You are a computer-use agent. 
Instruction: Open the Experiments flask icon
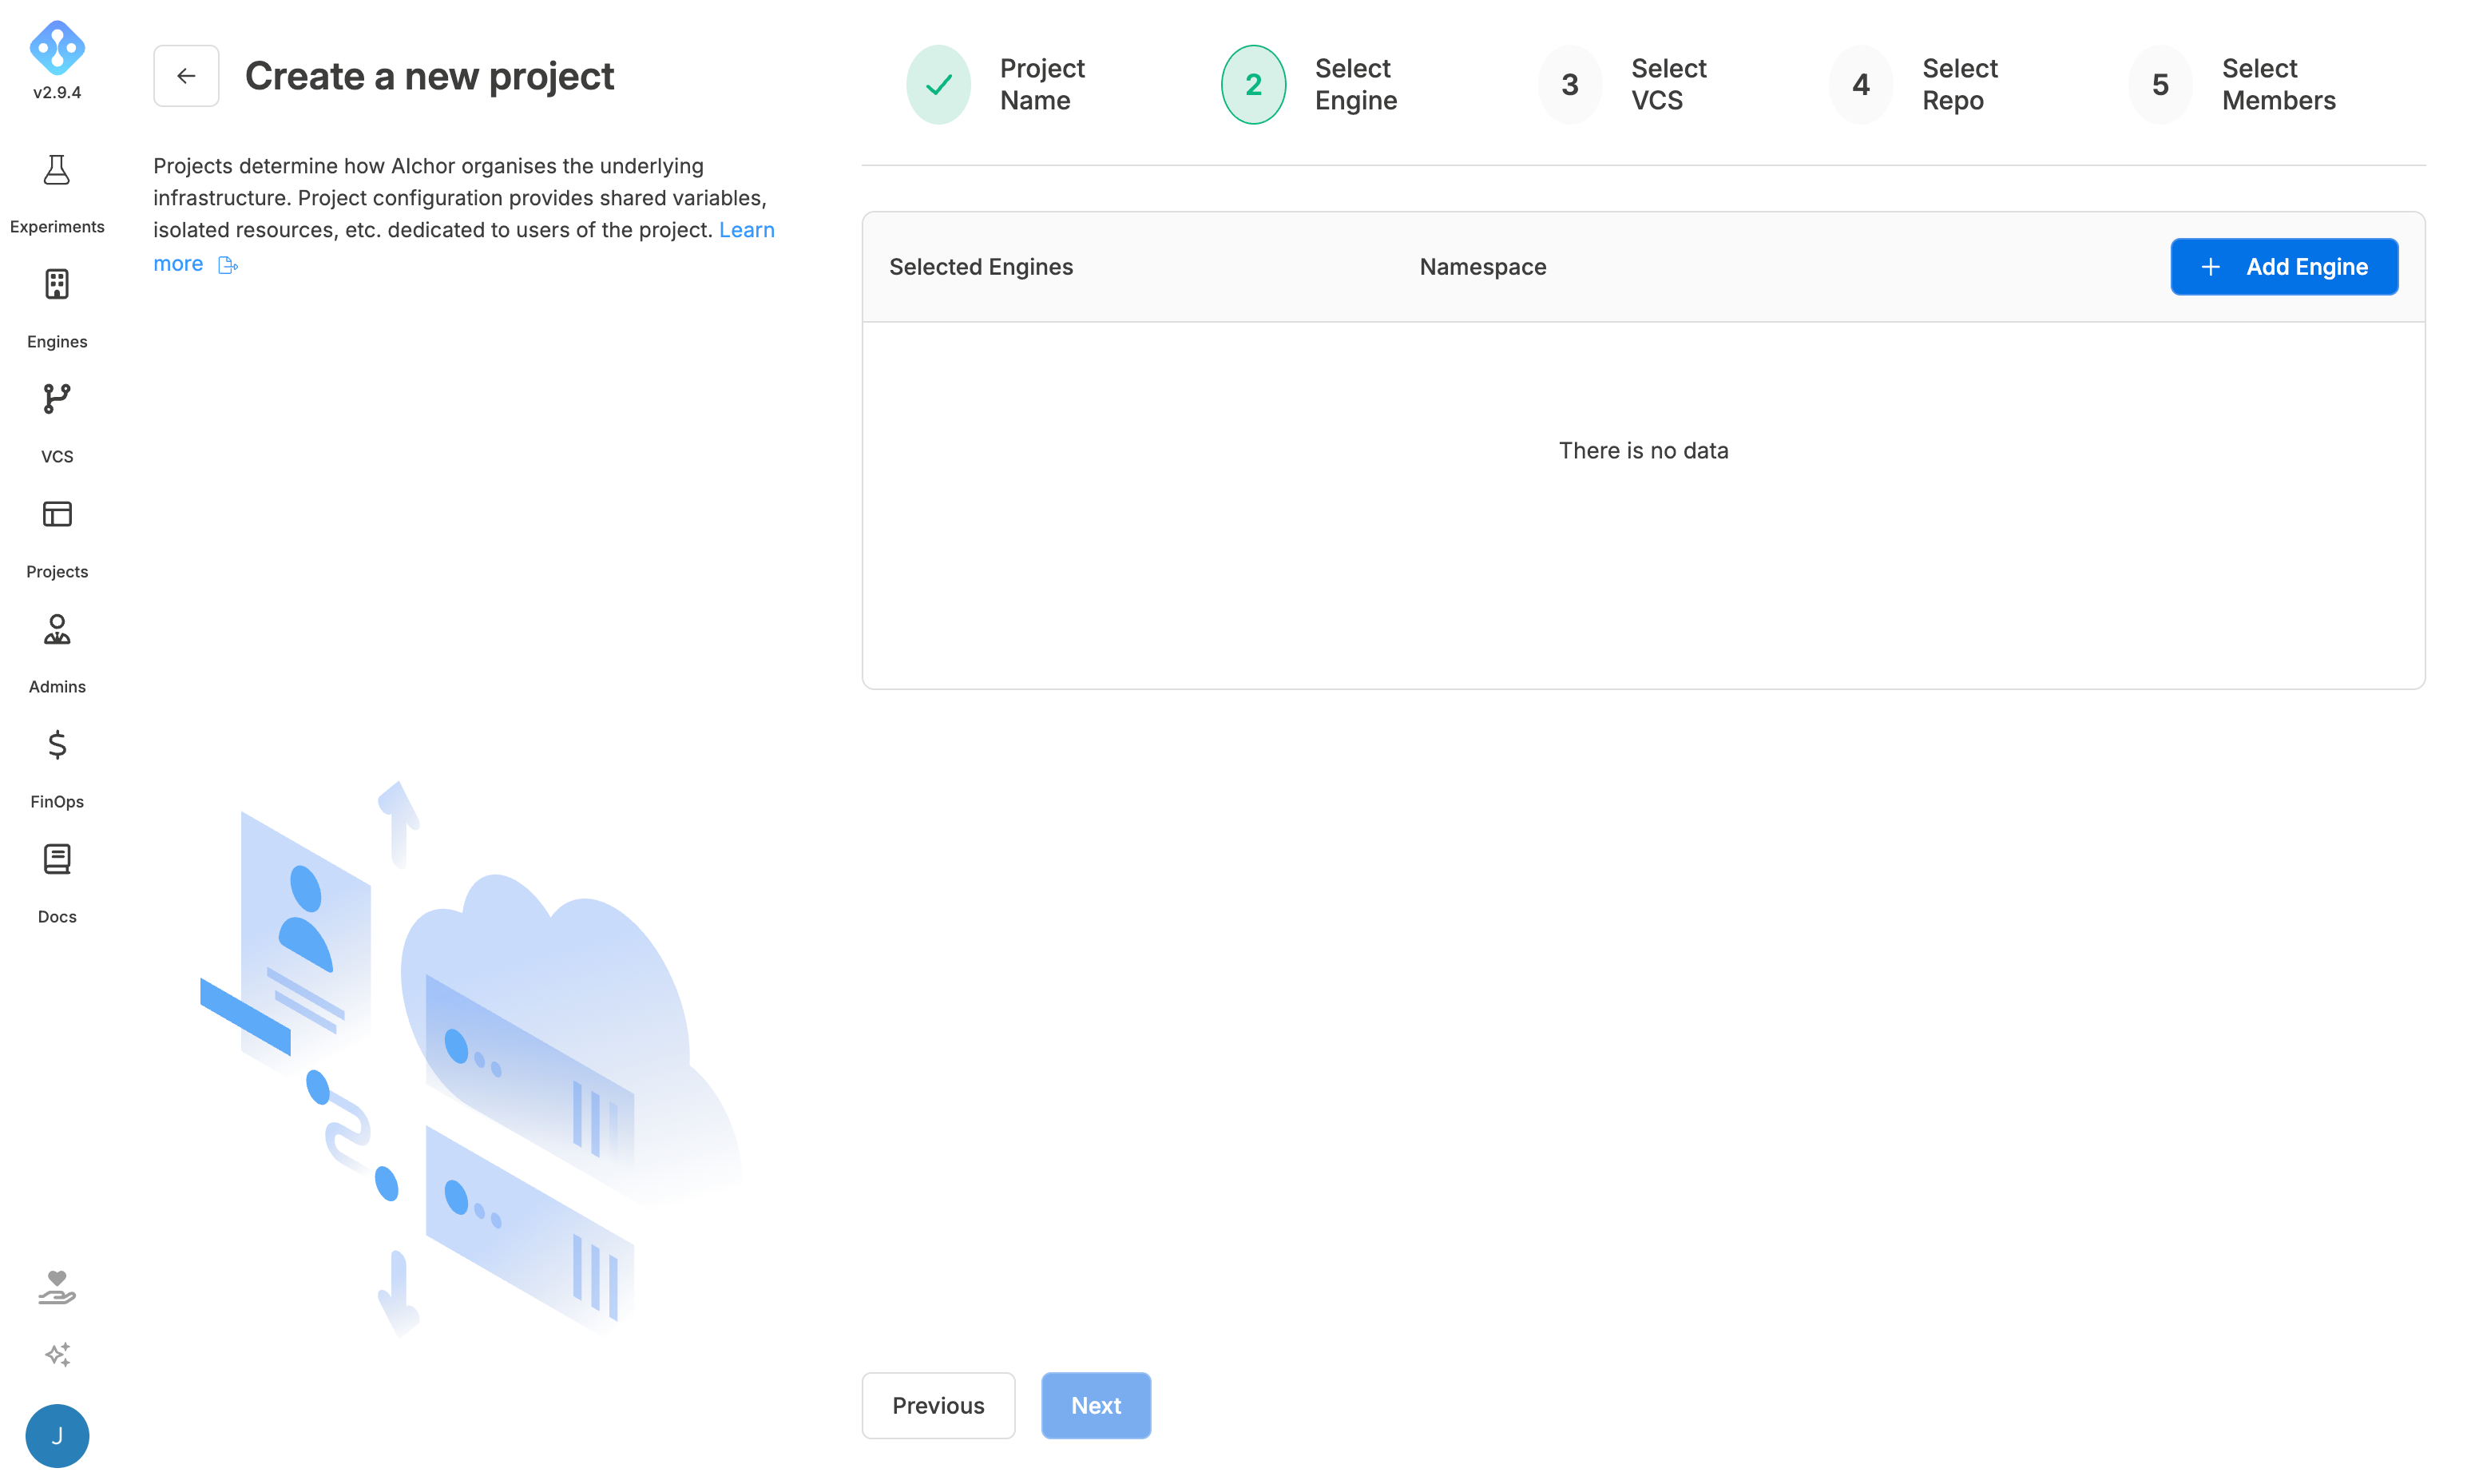[57, 170]
